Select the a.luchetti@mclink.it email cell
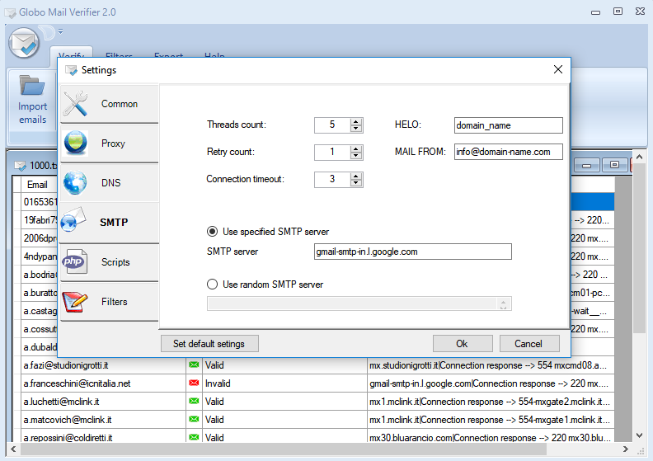This screenshot has height=461, width=653. point(103,402)
